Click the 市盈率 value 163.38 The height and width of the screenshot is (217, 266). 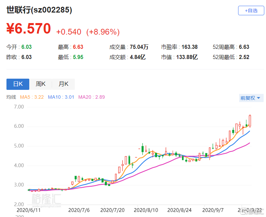coord(187,47)
